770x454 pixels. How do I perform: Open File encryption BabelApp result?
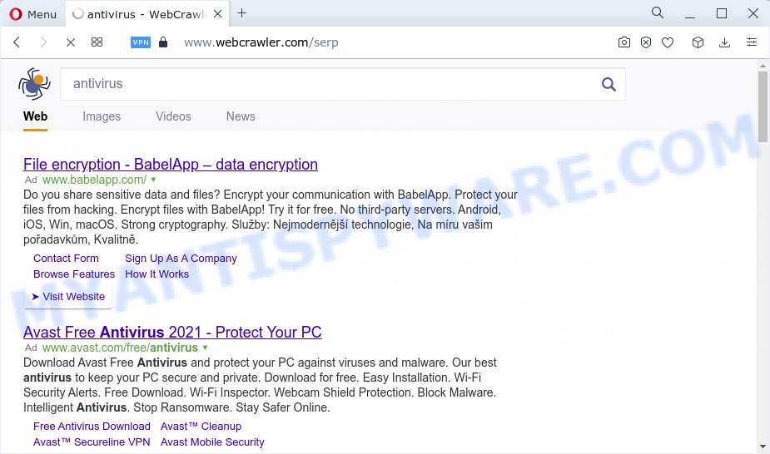(x=171, y=165)
